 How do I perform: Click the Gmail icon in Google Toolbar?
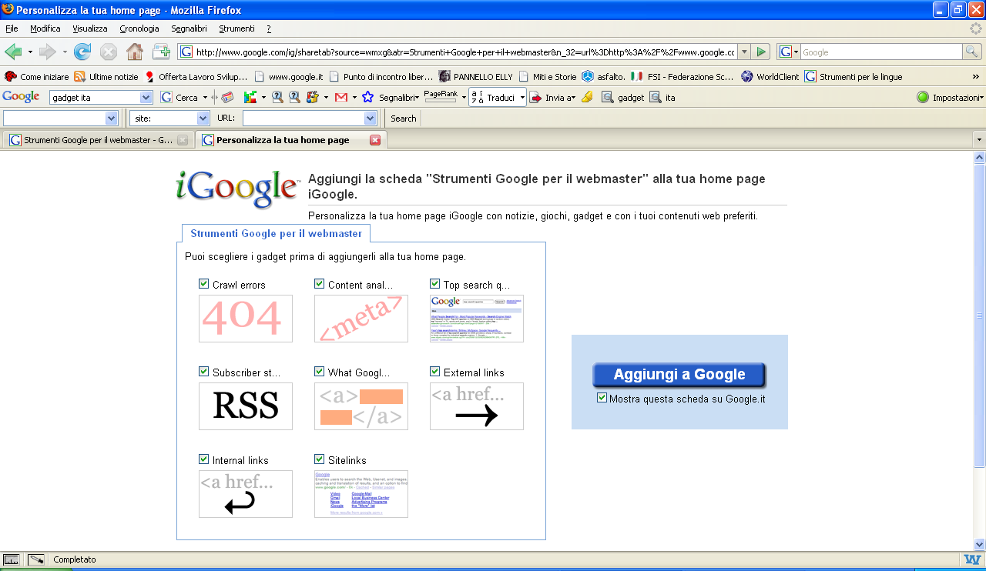click(340, 97)
